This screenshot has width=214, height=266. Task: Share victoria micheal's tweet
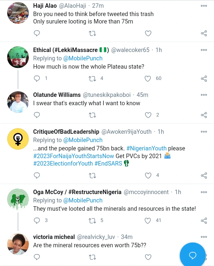[204, 257]
